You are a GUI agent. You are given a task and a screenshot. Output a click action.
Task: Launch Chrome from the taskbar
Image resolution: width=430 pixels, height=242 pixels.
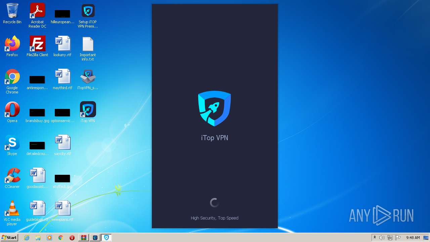(x=60, y=238)
